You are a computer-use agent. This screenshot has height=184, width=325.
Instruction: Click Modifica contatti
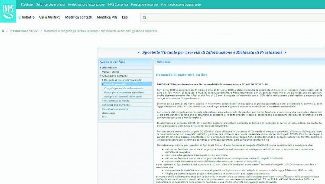tap(79, 17)
